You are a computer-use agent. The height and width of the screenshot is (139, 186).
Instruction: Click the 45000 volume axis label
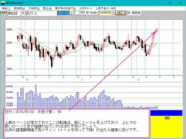click(x=9, y=92)
